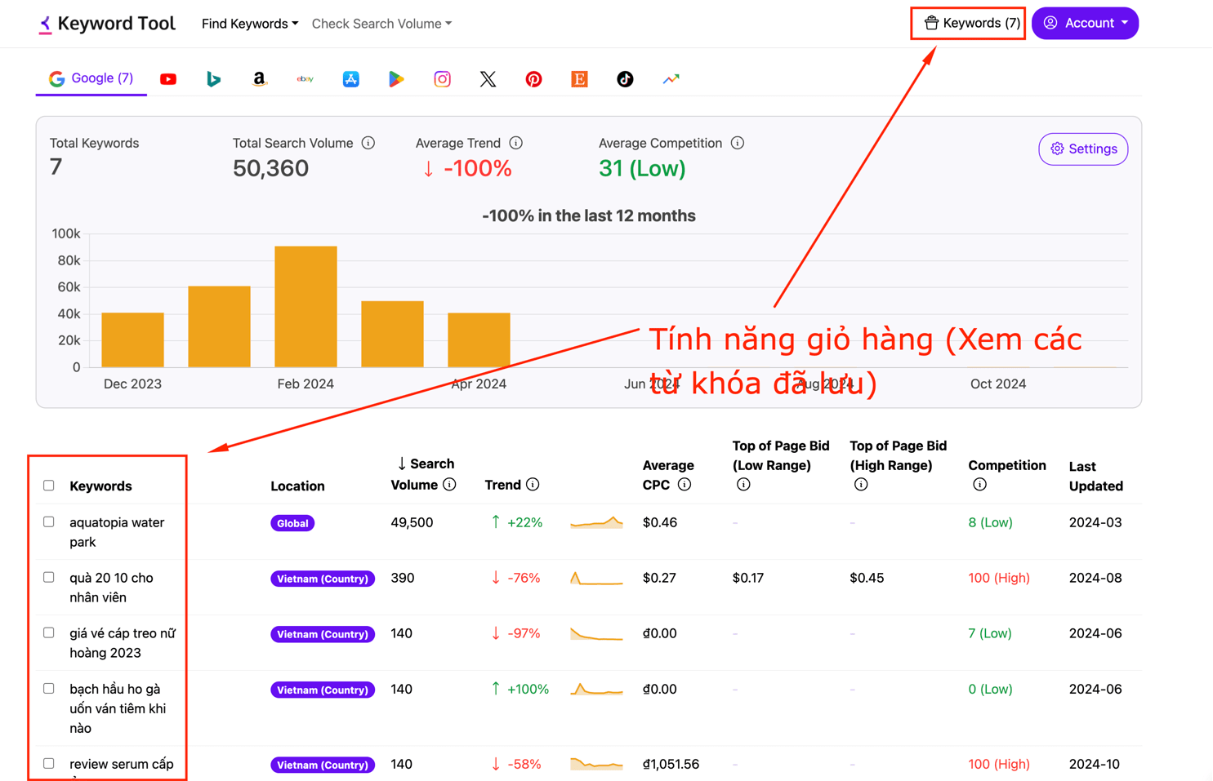1213x781 pixels.
Task: Click the 2024-08 last updated date
Action: point(1095,578)
